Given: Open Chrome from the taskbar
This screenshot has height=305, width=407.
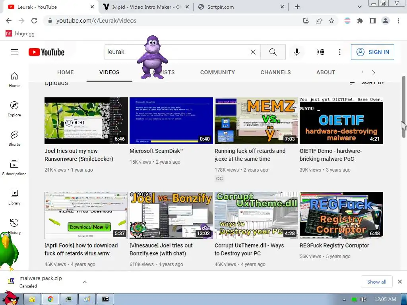Looking at the screenshot, I should coord(50,299).
